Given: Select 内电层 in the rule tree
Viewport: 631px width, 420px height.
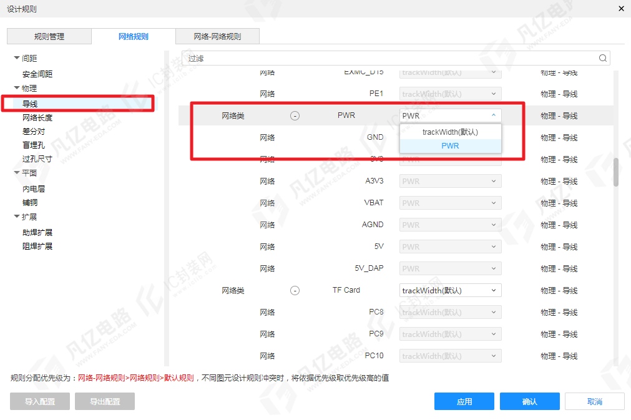Looking at the screenshot, I should (x=34, y=188).
